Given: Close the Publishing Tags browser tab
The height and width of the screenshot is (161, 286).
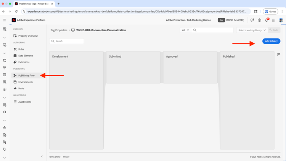Looking at the screenshot, I should click(52, 4).
